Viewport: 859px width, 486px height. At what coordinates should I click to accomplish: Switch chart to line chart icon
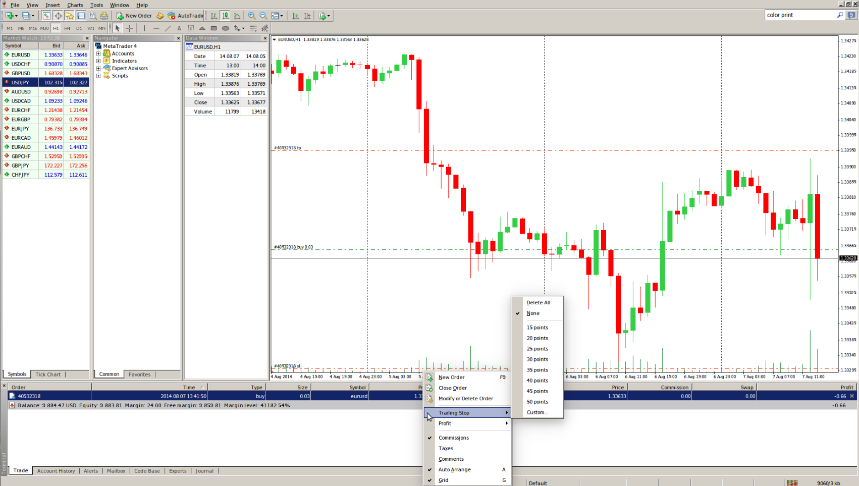click(237, 16)
